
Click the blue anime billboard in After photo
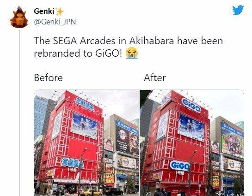191,128
